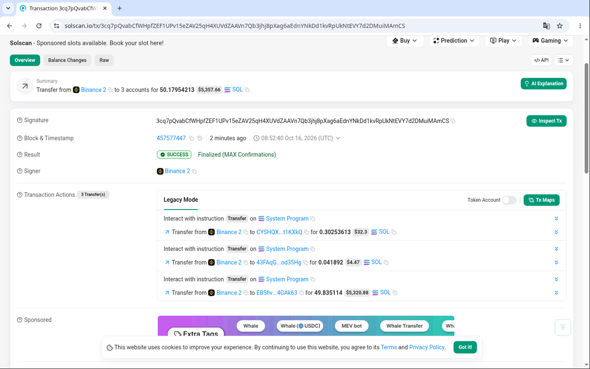Click the help icon beside Sponsored
Viewport: 590px width, 369px height.
(20, 320)
